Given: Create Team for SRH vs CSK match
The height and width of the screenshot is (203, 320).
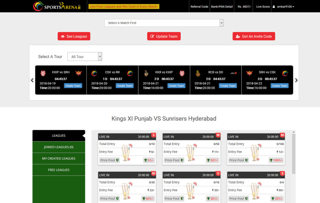Looking at the screenshot, I should (280, 85).
